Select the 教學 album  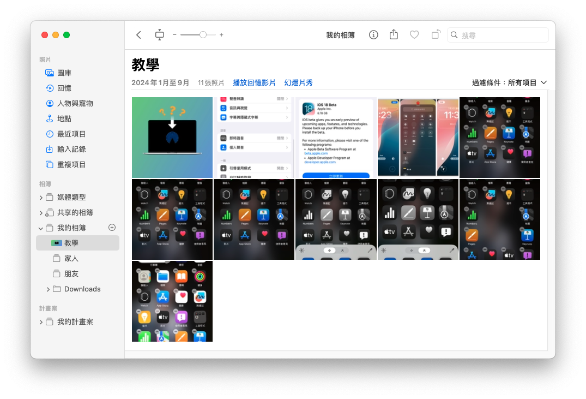click(x=78, y=243)
